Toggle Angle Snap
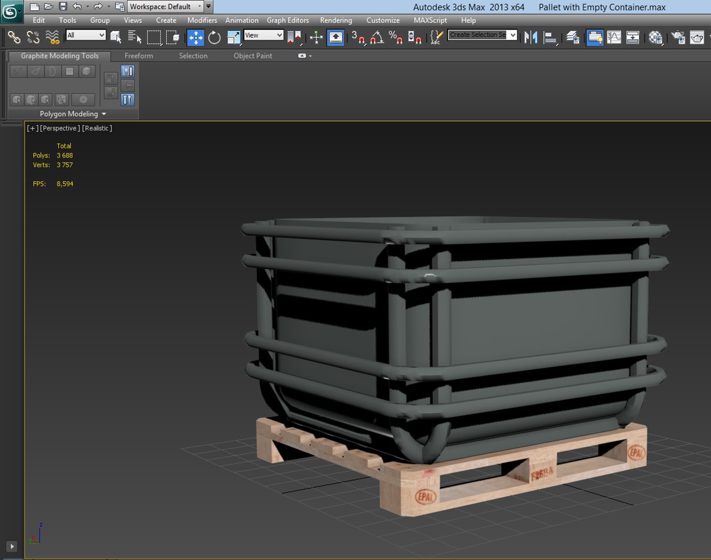 pos(377,37)
